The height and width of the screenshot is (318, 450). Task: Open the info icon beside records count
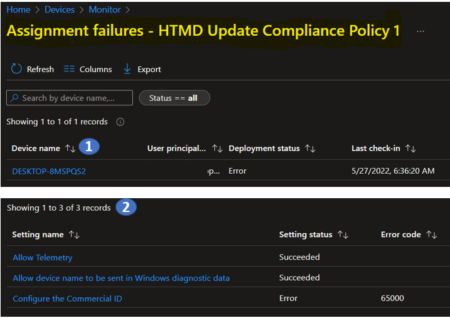(120, 122)
